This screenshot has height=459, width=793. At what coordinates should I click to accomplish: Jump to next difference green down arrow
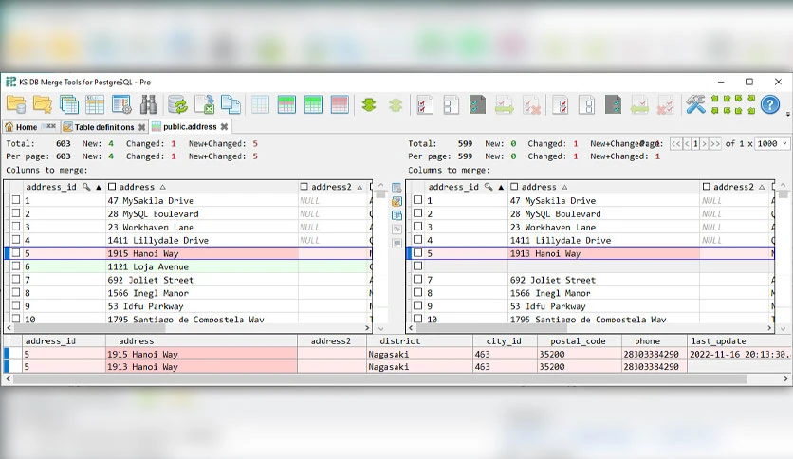coord(369,104)
